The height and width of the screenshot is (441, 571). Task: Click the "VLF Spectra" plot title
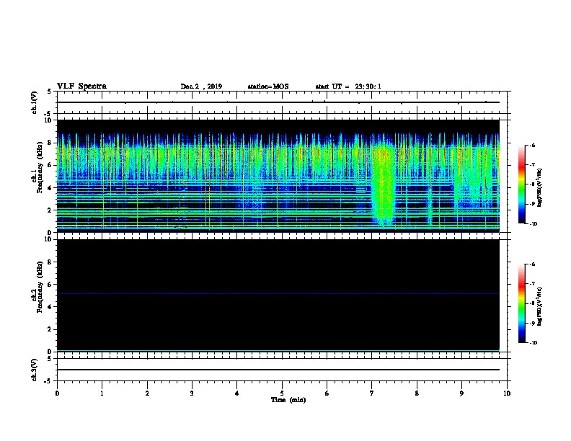pos(81,86)
